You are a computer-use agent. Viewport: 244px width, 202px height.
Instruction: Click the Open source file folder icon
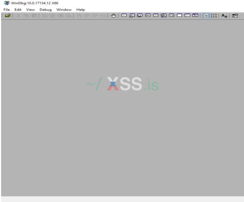pos(7,16)
